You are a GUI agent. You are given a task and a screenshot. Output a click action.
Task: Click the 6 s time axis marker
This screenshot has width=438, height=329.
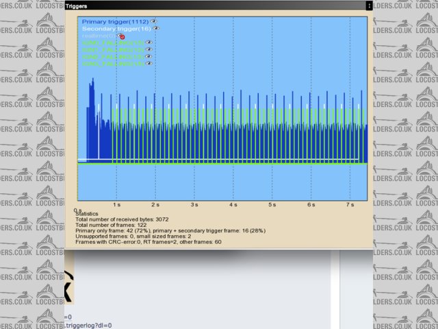(x=311, y=204)
